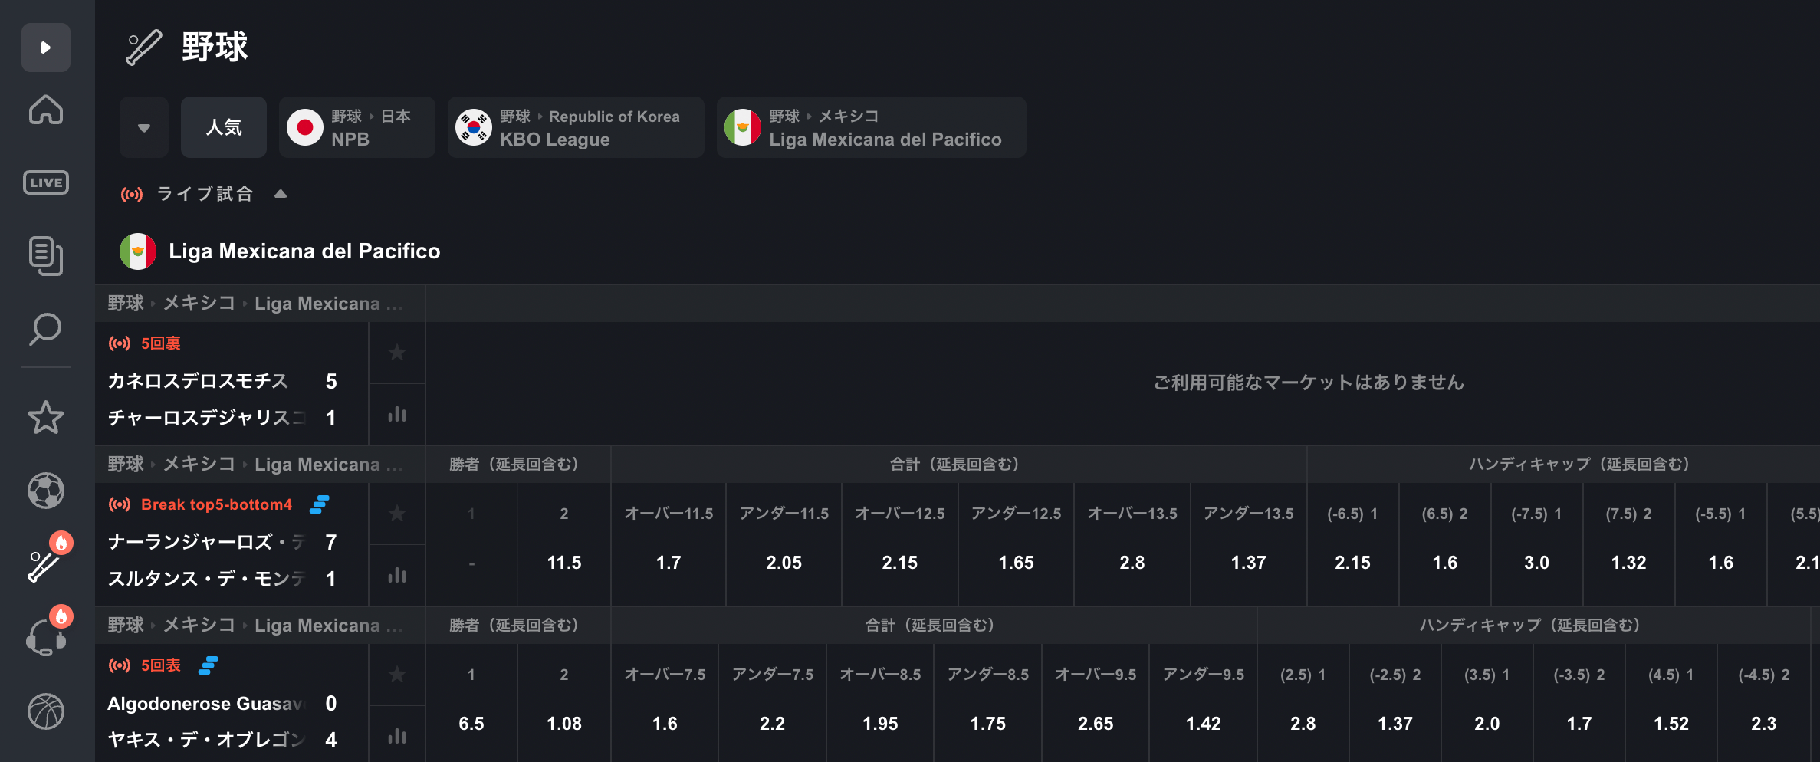
Task: Select the esports headset icon
Action: 46,638
